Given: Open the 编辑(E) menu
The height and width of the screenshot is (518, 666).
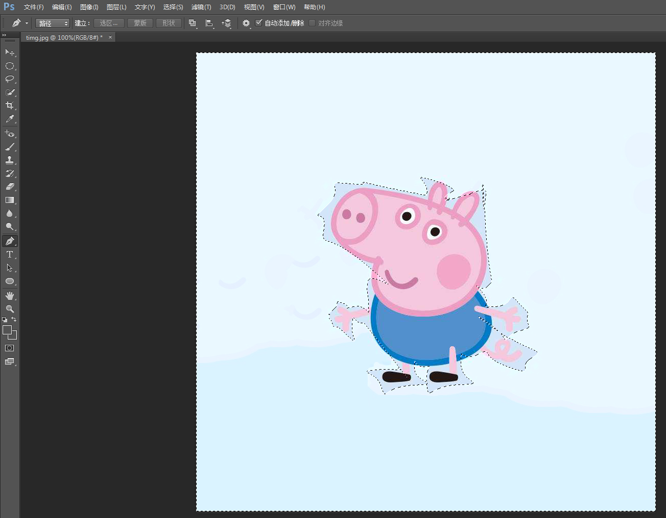Looking at the screenshot, I should [x=62, y=7].
